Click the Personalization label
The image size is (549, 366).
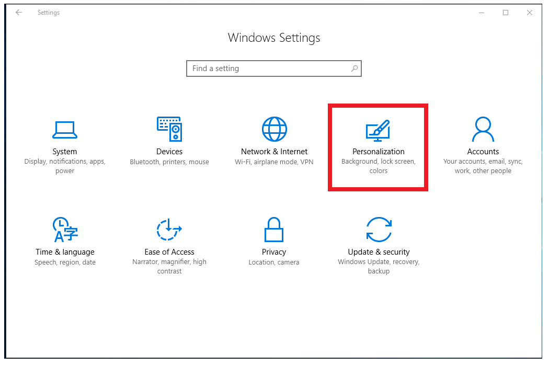coord(379,152)
